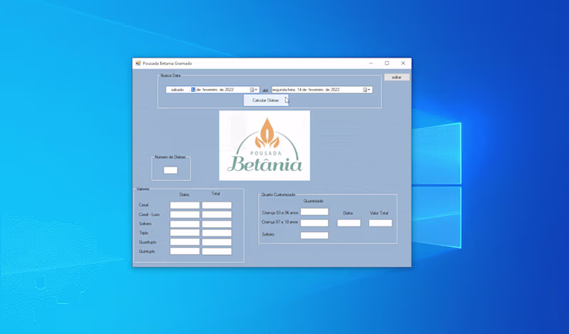Open the end date calendar dropdown
Viewport: 569px width, 334px height.
367,90
